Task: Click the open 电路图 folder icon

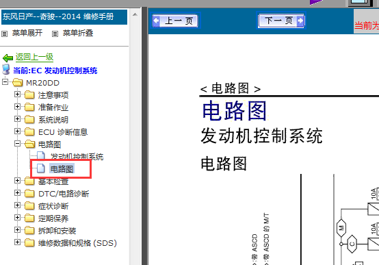Action: pyautogui.click(x=29, y=144)
